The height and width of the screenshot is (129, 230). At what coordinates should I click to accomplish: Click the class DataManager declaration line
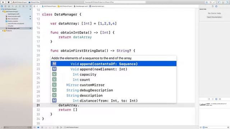[x=61, y=14]
